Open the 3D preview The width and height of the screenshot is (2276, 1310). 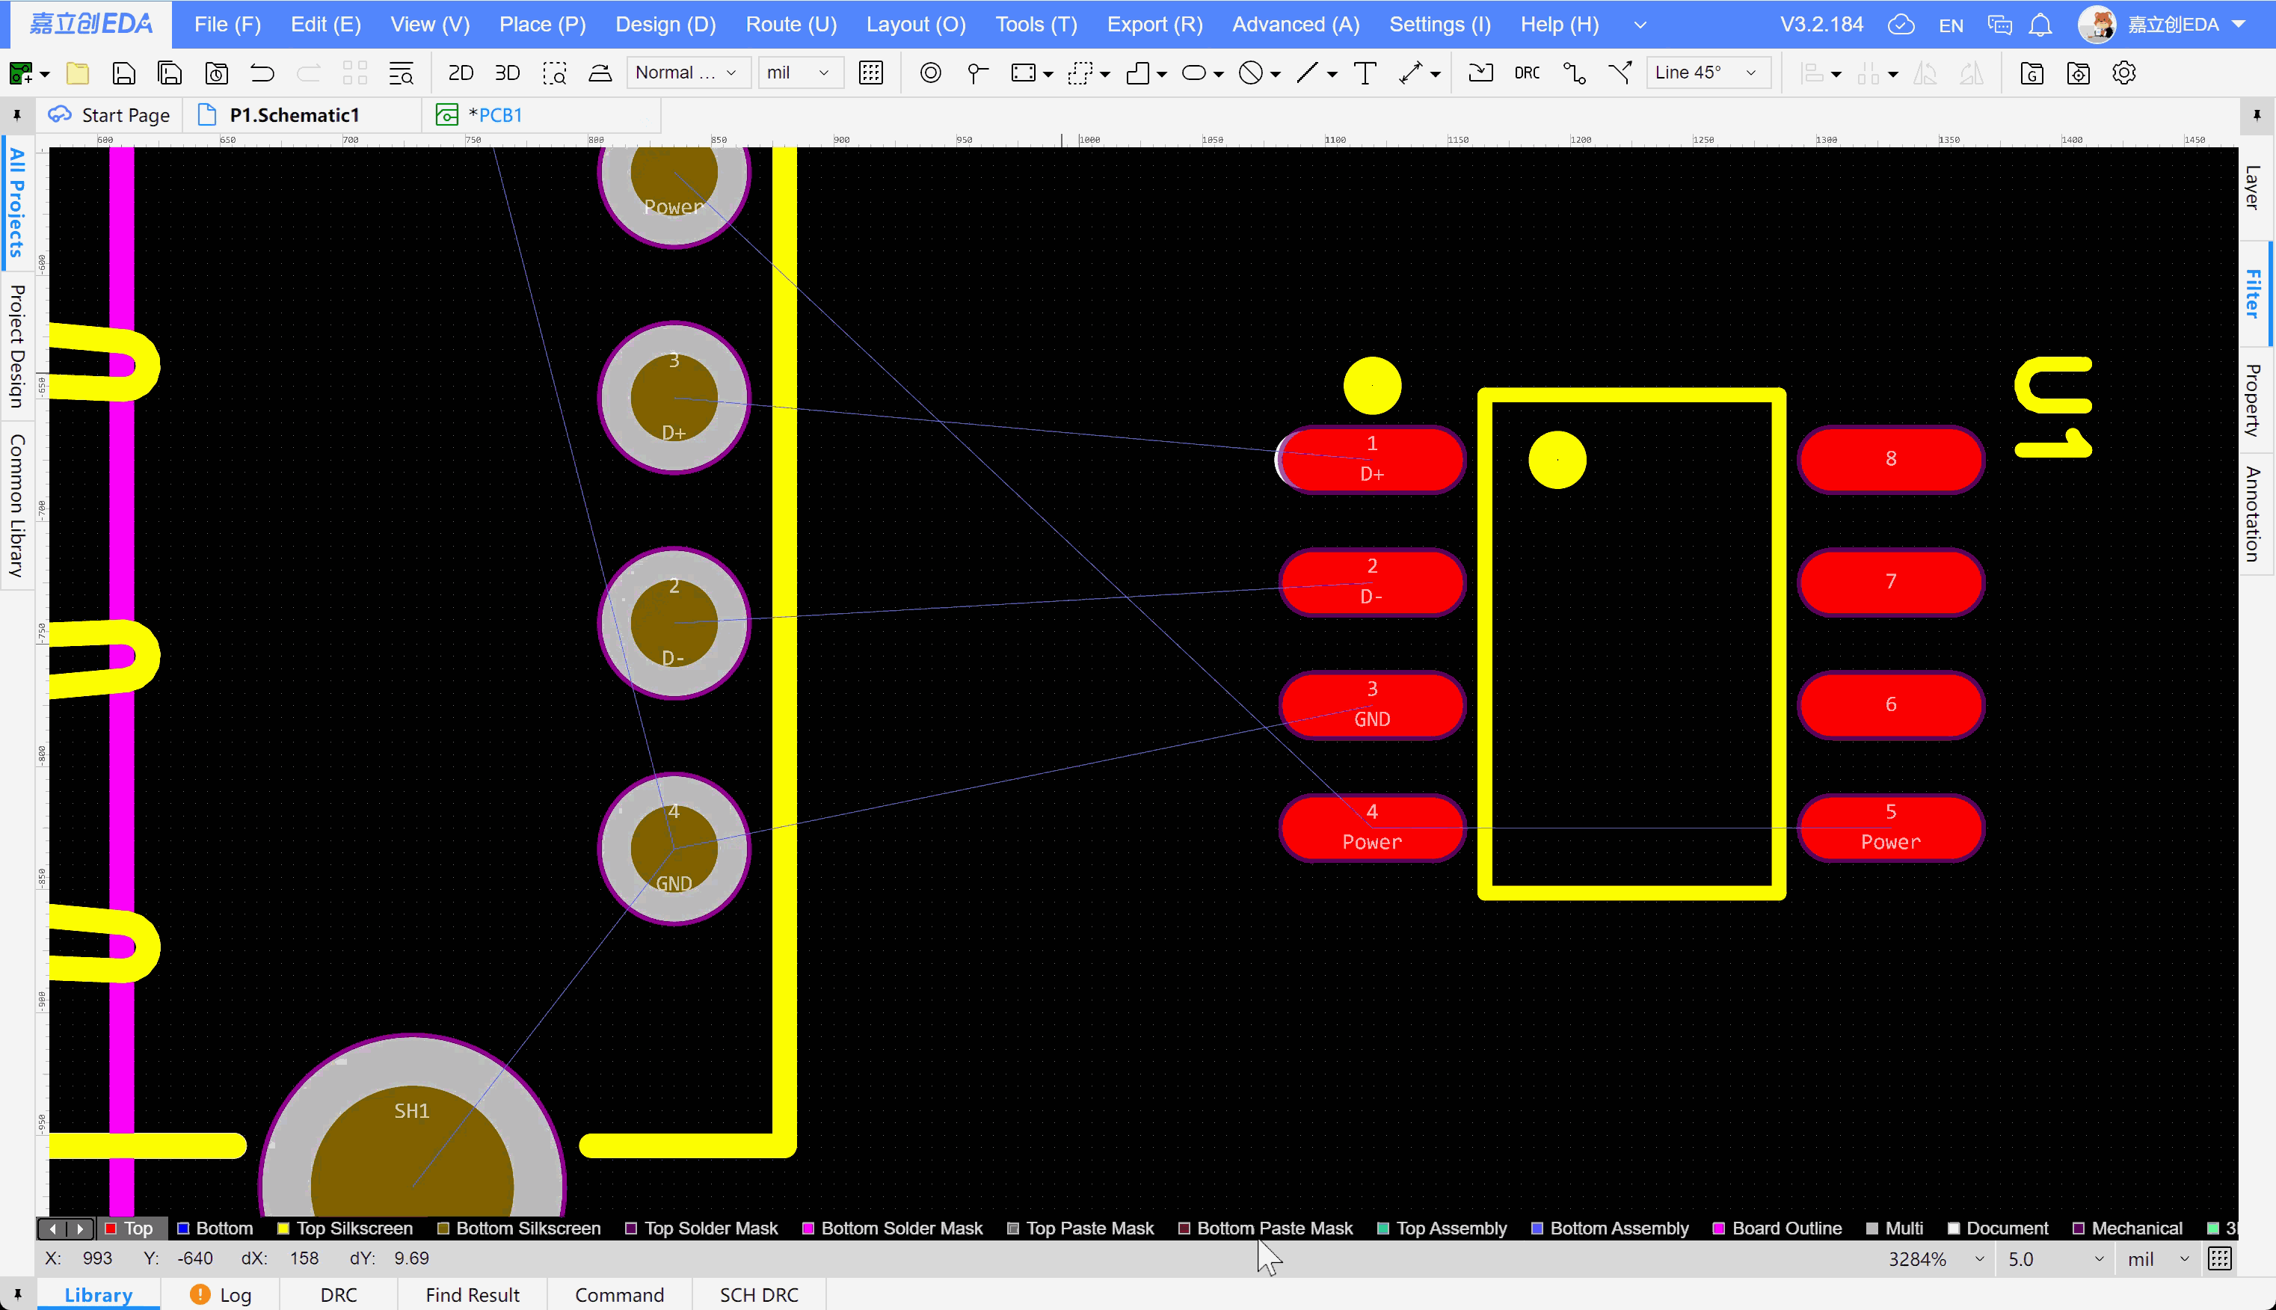coord(508,73)
